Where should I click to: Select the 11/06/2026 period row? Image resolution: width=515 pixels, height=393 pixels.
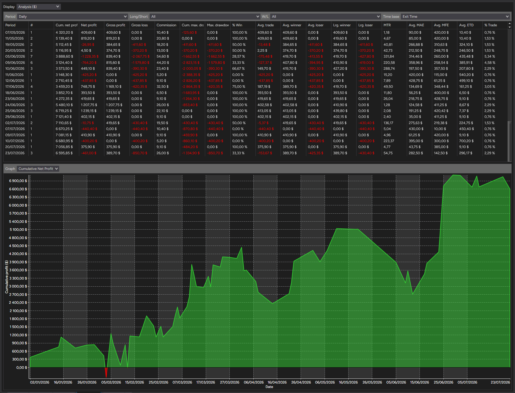tap(256, 75)
